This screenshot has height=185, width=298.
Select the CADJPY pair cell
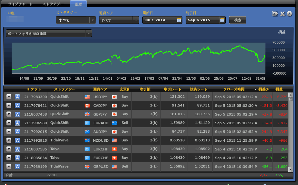click(100, 106)
